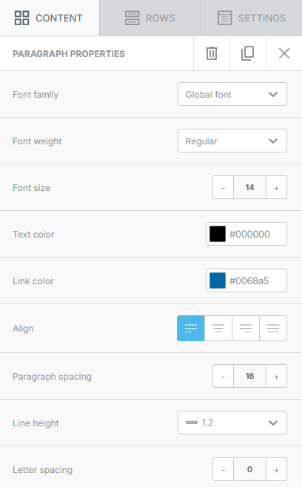Switch to the Rows tab
The height and width of the screenshot is (487, 302).
coord(150,18)
